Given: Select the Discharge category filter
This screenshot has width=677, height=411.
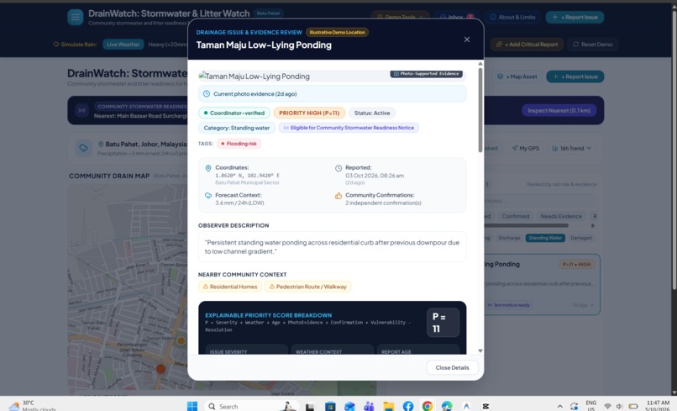Looking at the screenshot, I should [509, 238].
